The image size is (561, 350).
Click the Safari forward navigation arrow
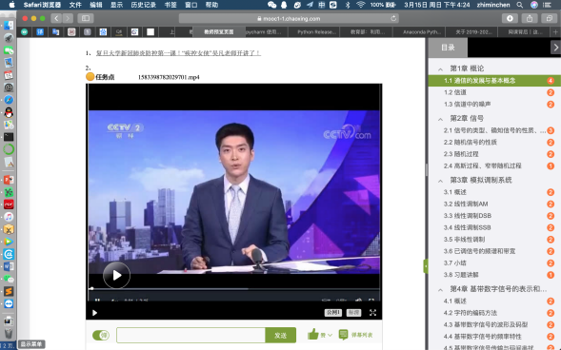click(x=68, y=18)
